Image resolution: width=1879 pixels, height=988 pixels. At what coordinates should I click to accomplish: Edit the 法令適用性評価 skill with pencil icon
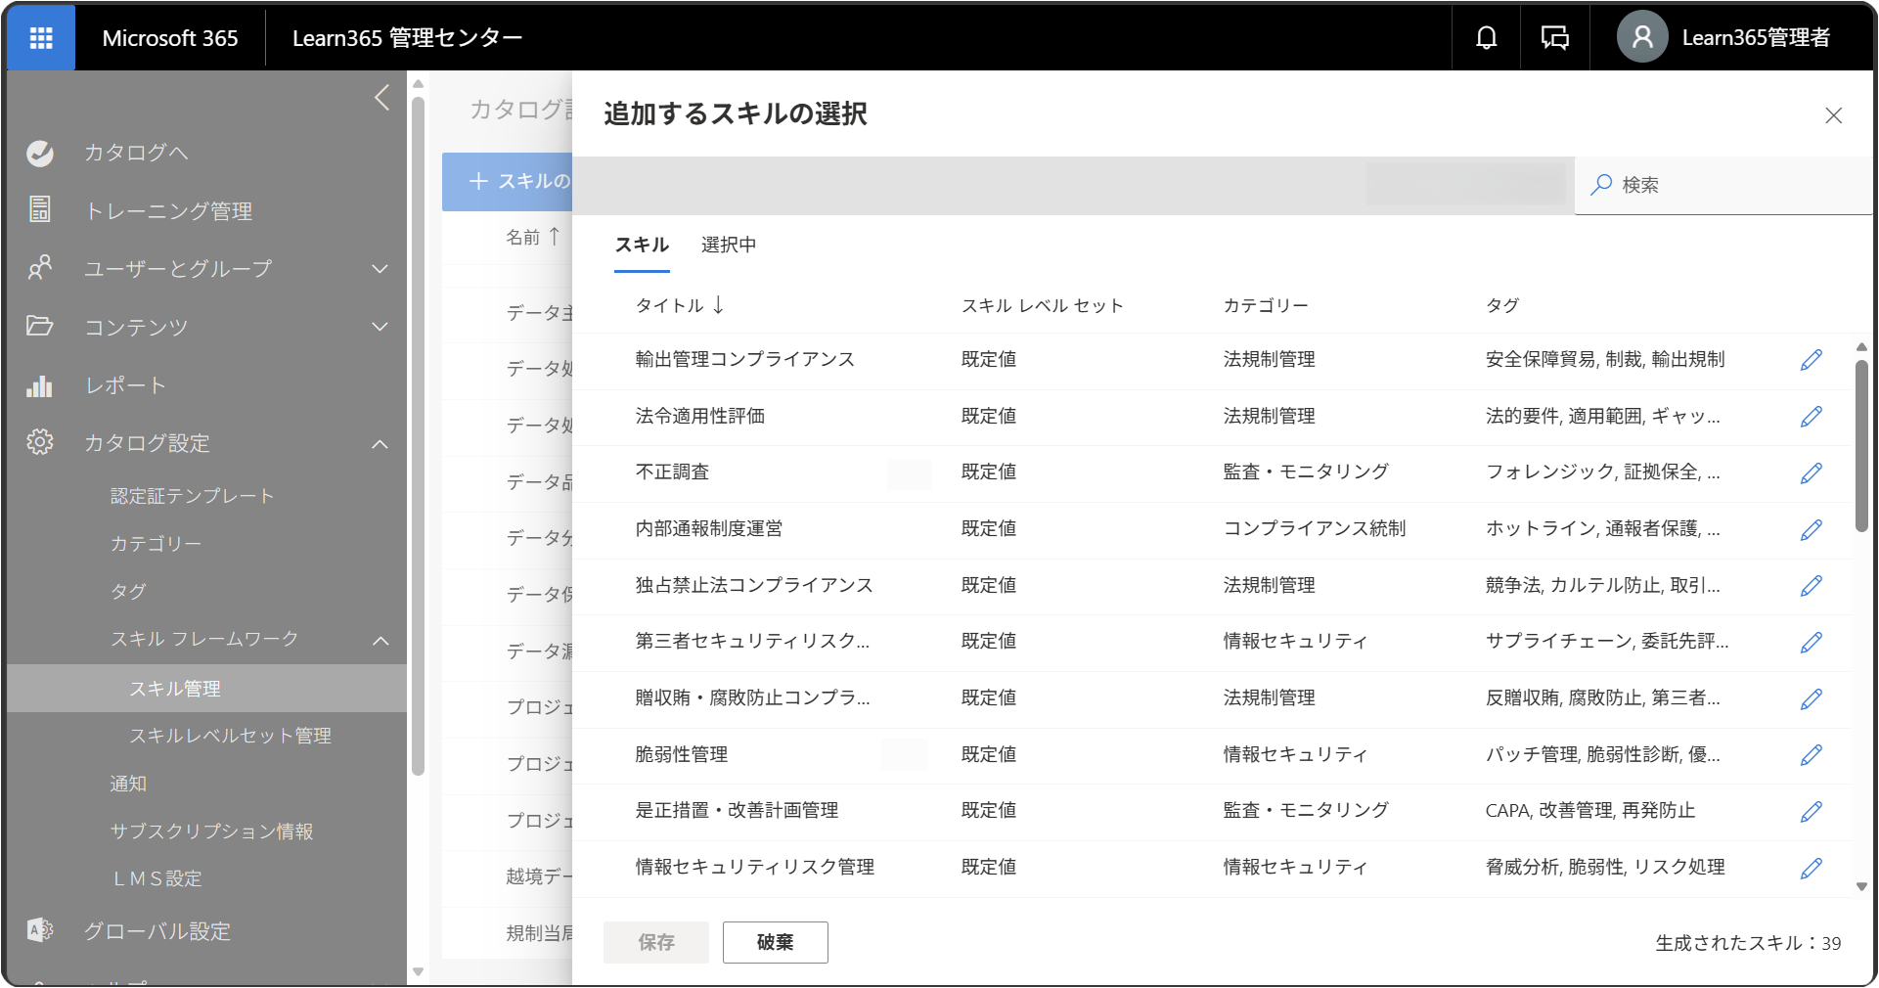coord(1811,417)
